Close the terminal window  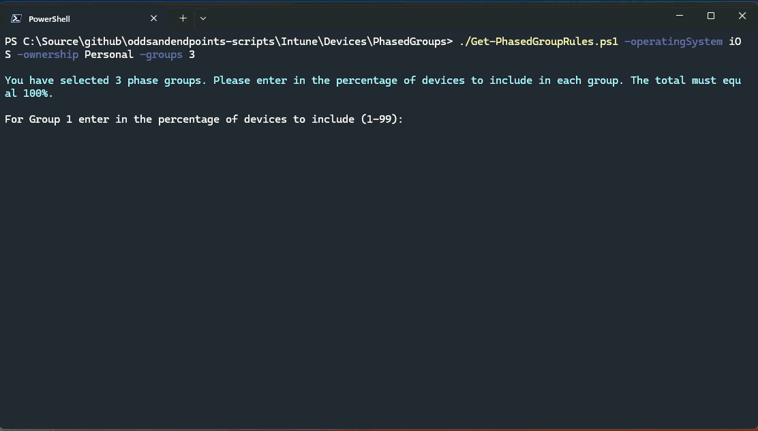[742, 16]
